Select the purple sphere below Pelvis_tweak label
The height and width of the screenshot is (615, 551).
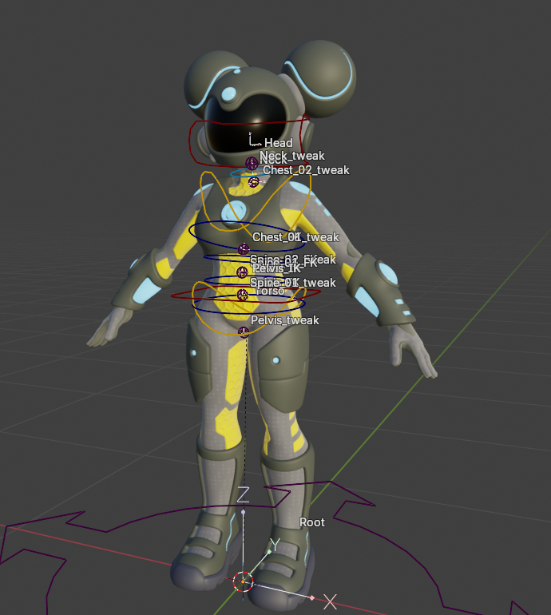(x=244, y=332)
